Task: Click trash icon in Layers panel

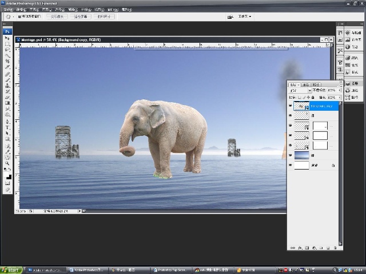Action: click(x=335, y=248)
